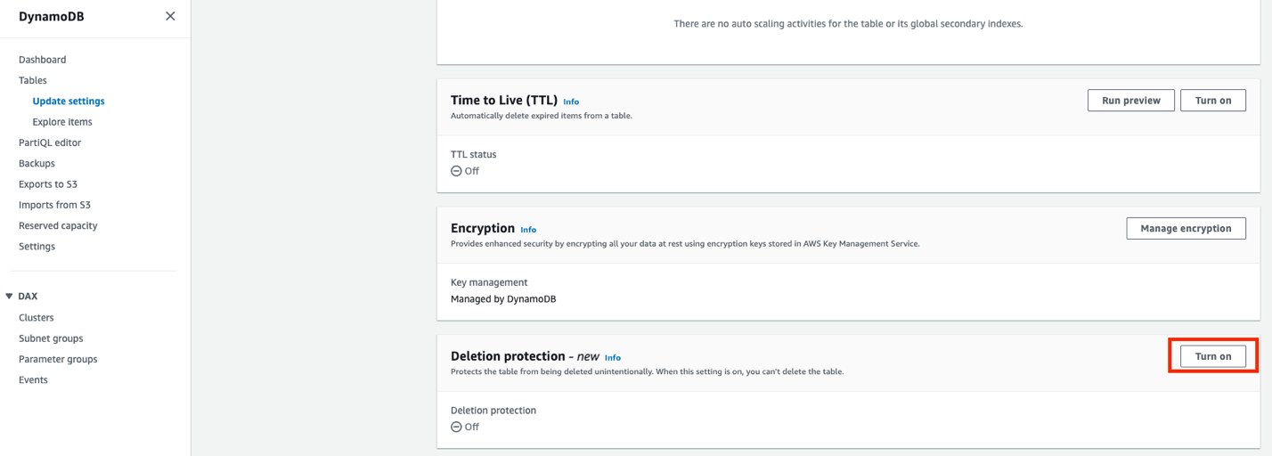Go to Tables in sidebar
Viewport: 1272px width, 456px height.
click(x=33, y=80)
